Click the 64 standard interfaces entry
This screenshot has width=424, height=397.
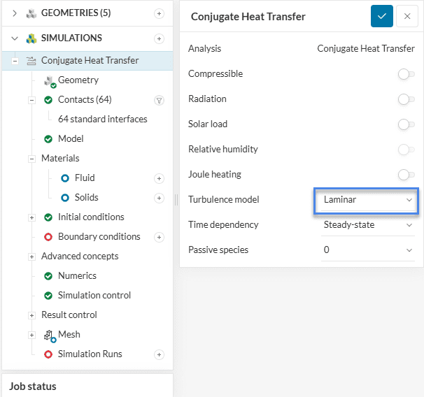tap(102, 120)
